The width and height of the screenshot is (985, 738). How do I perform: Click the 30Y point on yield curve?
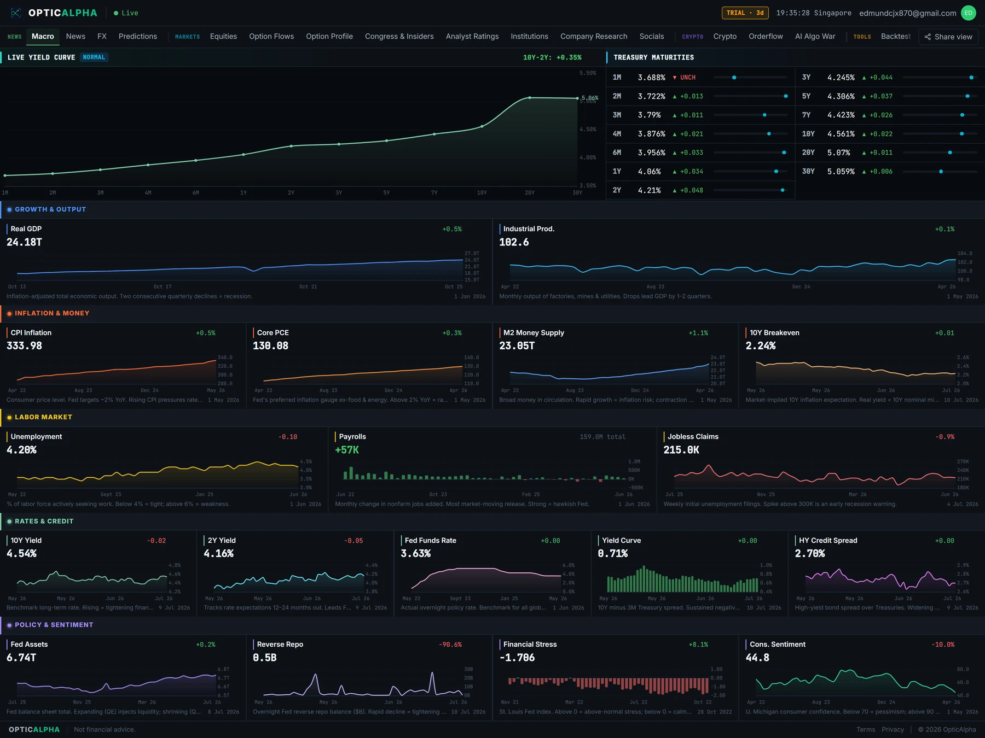(x=577, y=98)
